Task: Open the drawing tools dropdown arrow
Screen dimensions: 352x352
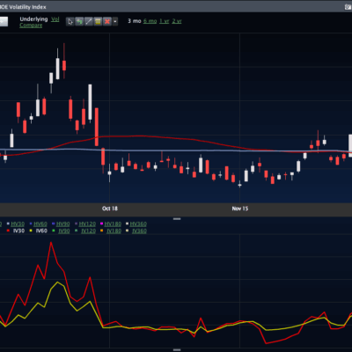Action: click(x=115, y=21)
